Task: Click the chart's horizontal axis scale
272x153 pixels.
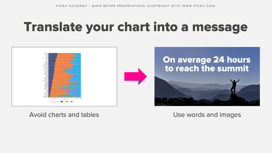Action: [64, 98]
